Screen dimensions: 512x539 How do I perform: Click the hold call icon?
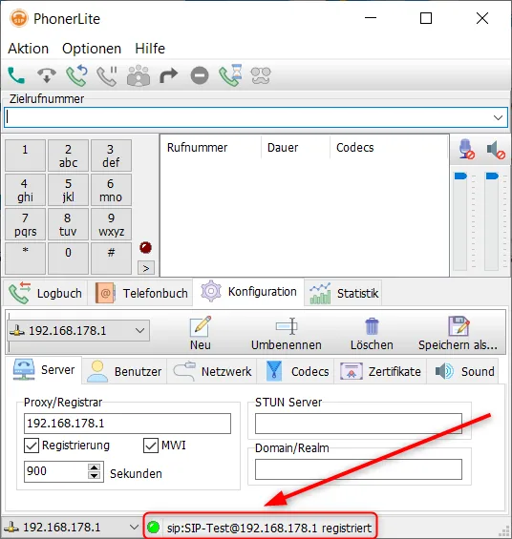[107, 75]
